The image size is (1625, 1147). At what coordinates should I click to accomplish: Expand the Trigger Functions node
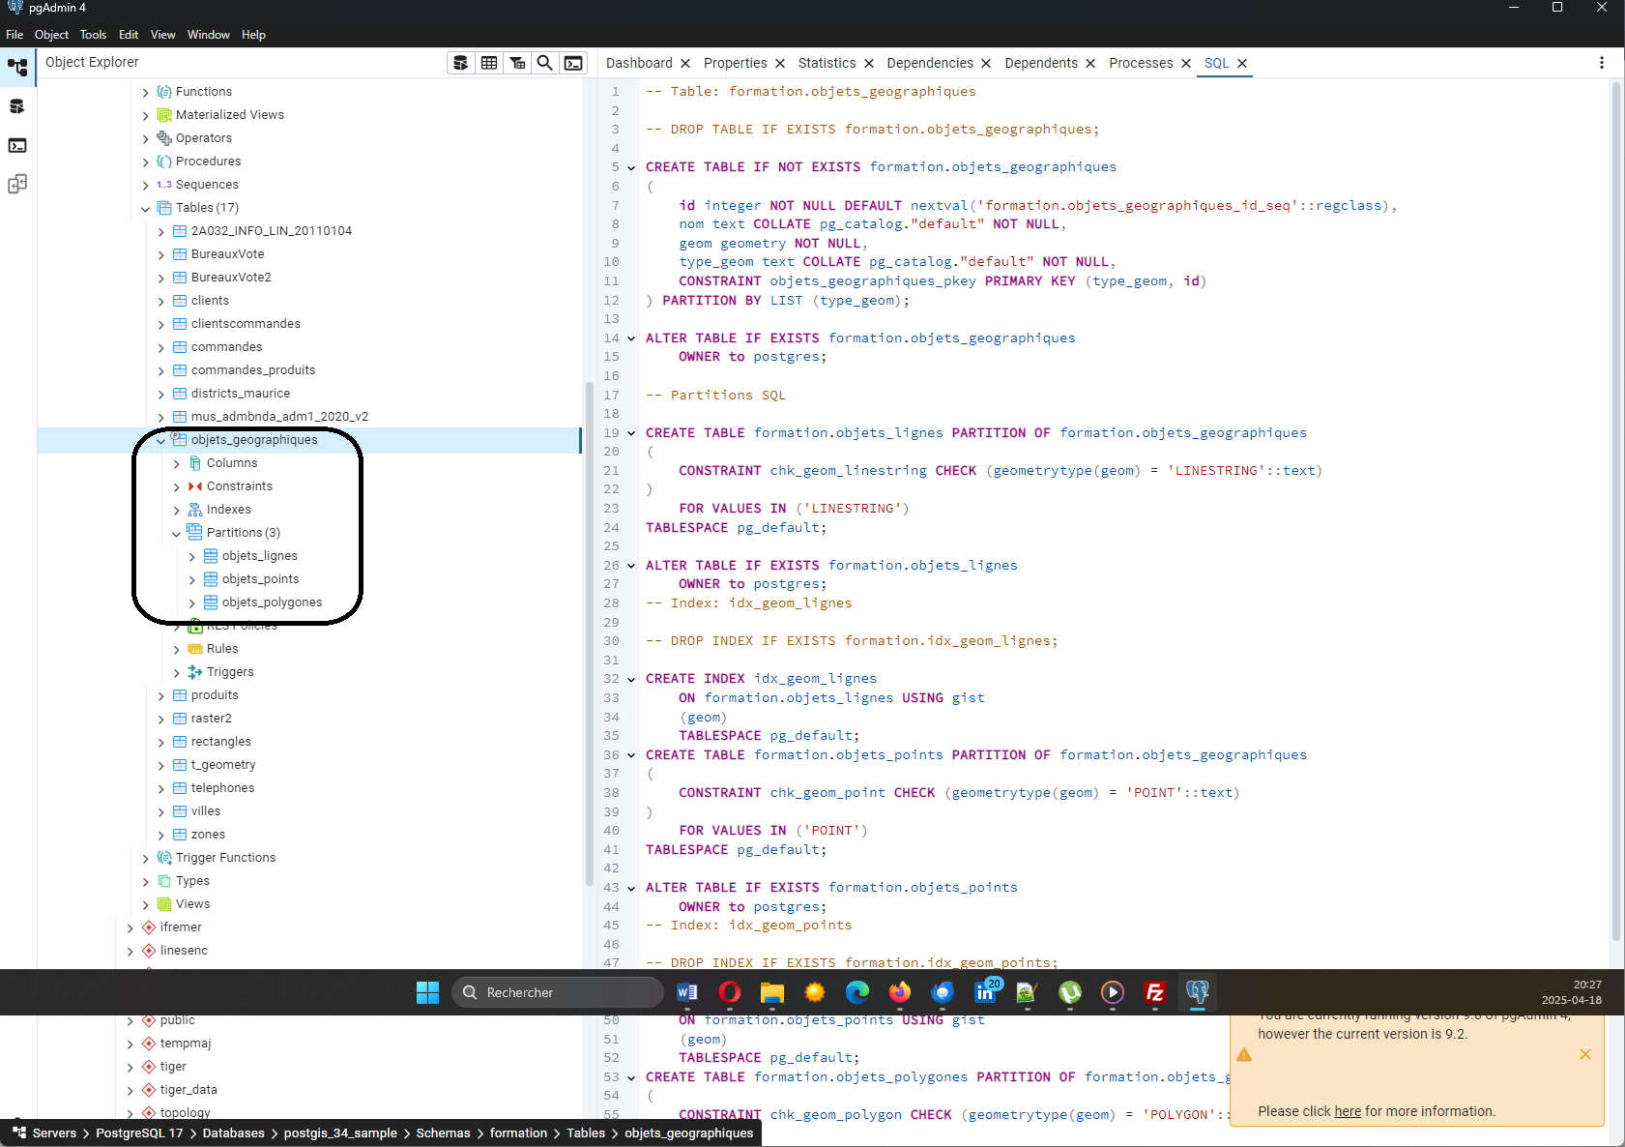coord(146,858)
